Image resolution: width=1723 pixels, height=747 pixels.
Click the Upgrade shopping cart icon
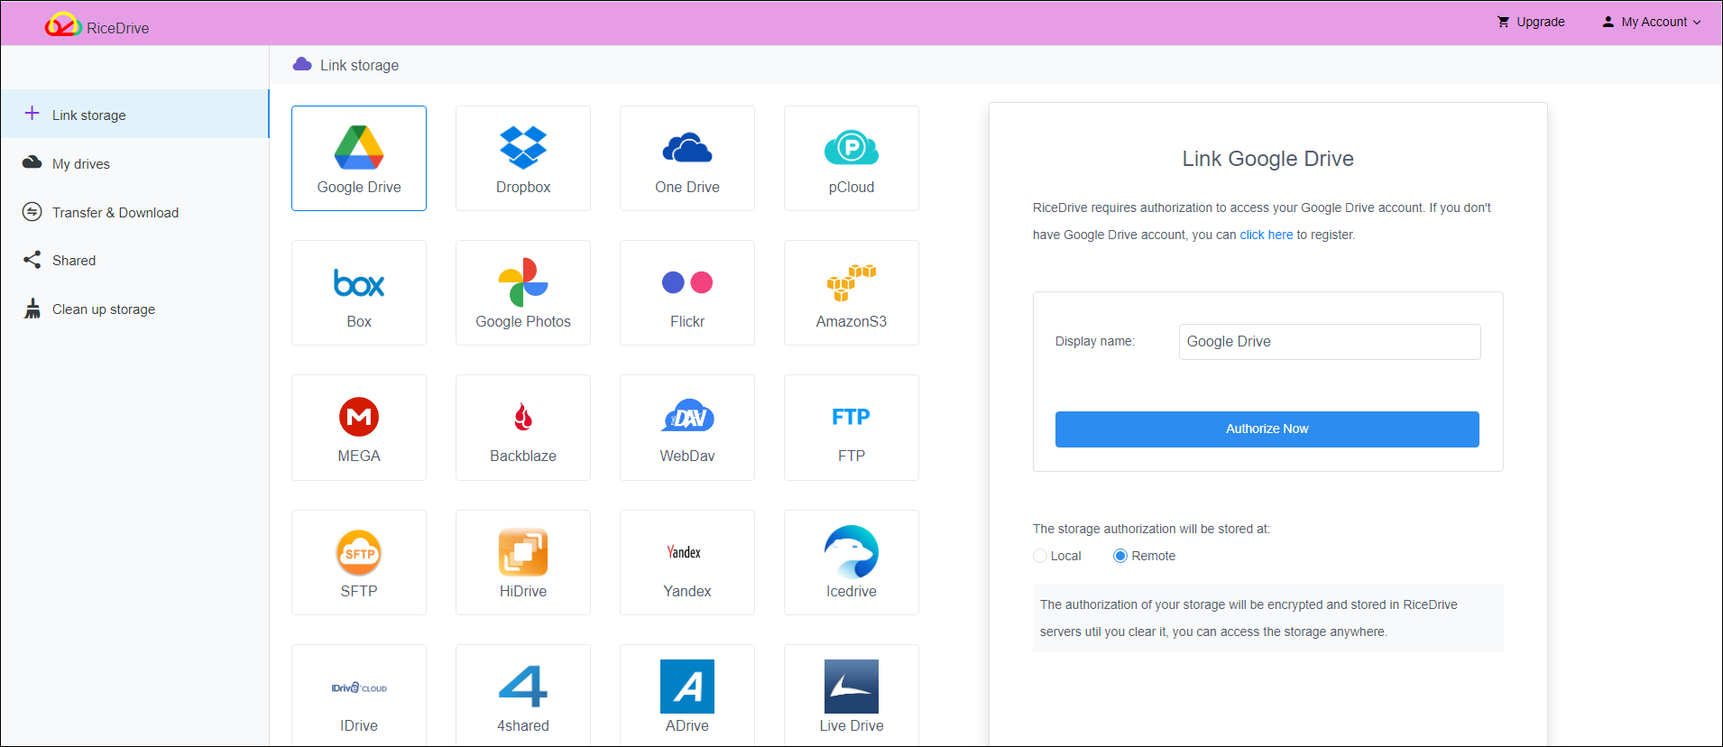1503,22
